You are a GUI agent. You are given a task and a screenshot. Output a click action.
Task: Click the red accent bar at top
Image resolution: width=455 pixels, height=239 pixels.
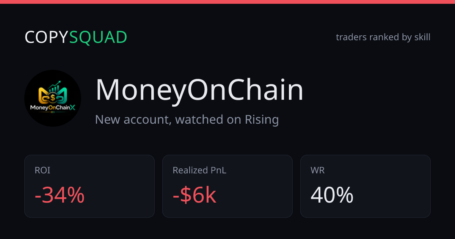click(x=227, y=2)
